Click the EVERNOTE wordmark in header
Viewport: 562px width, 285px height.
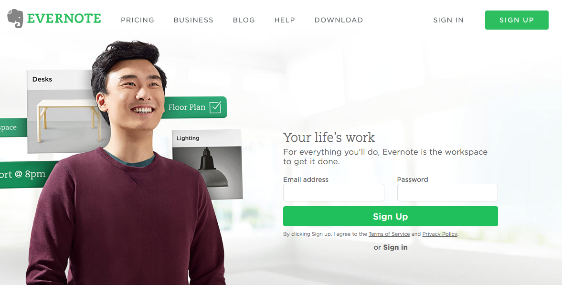[x=64, y=19]
